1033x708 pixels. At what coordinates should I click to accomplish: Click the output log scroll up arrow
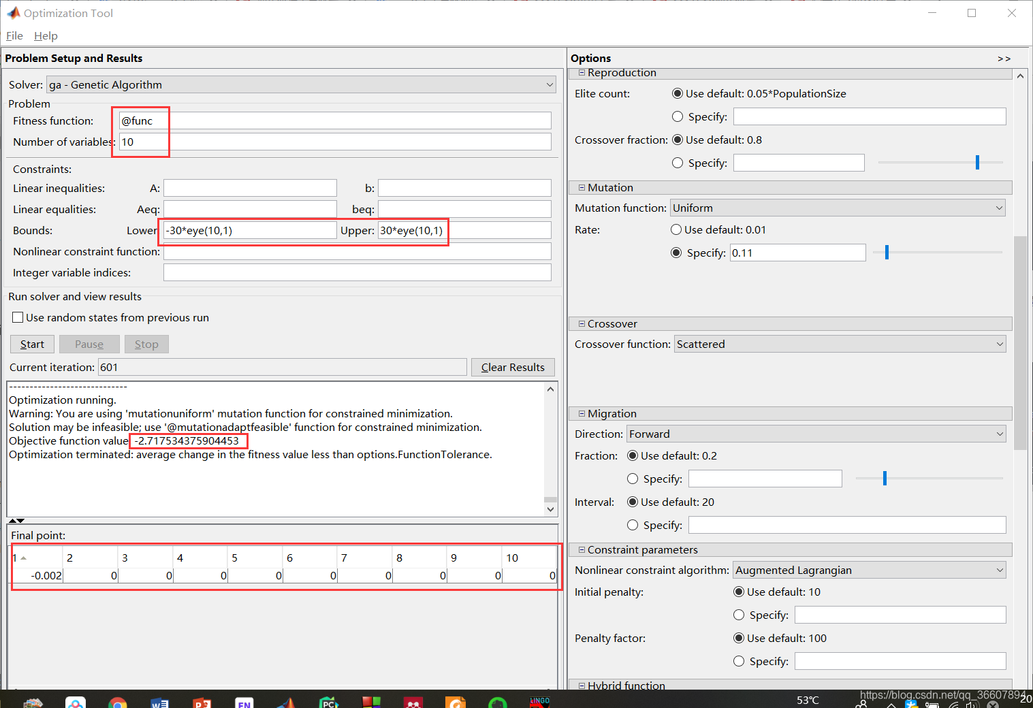(550, 389)
